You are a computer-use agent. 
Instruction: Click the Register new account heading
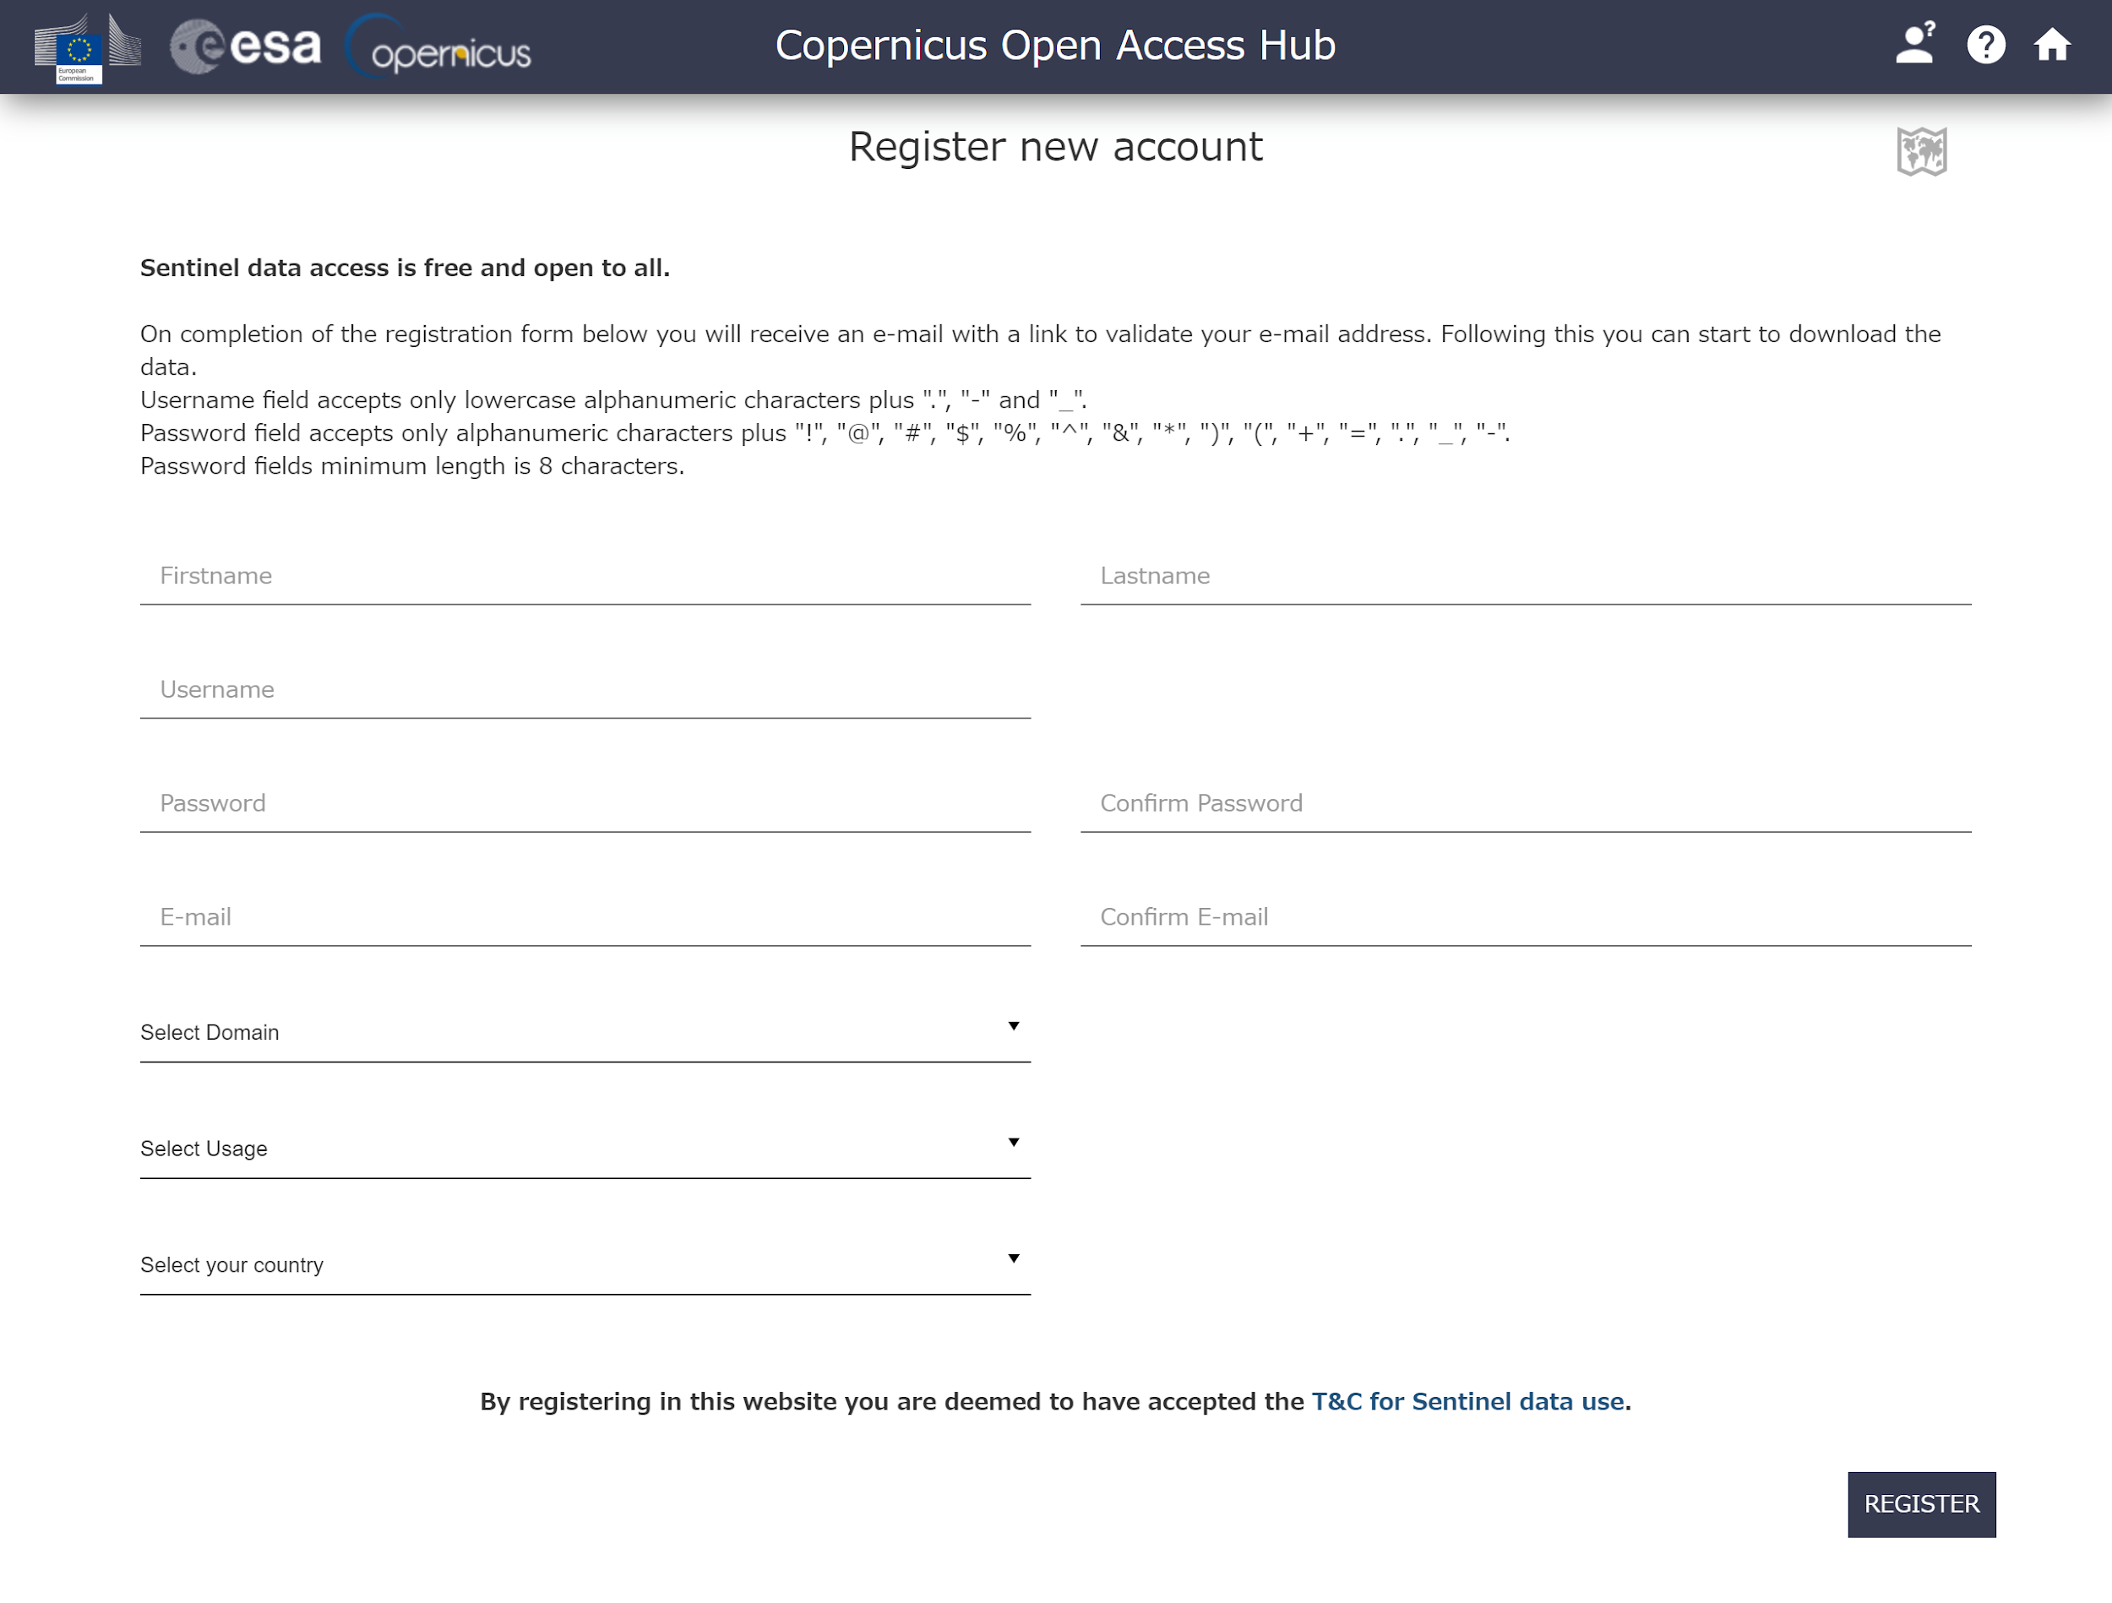(1055, 147)
